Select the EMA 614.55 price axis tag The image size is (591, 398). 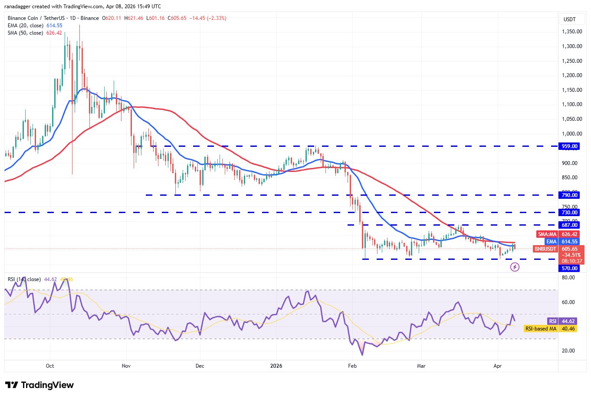562,242
